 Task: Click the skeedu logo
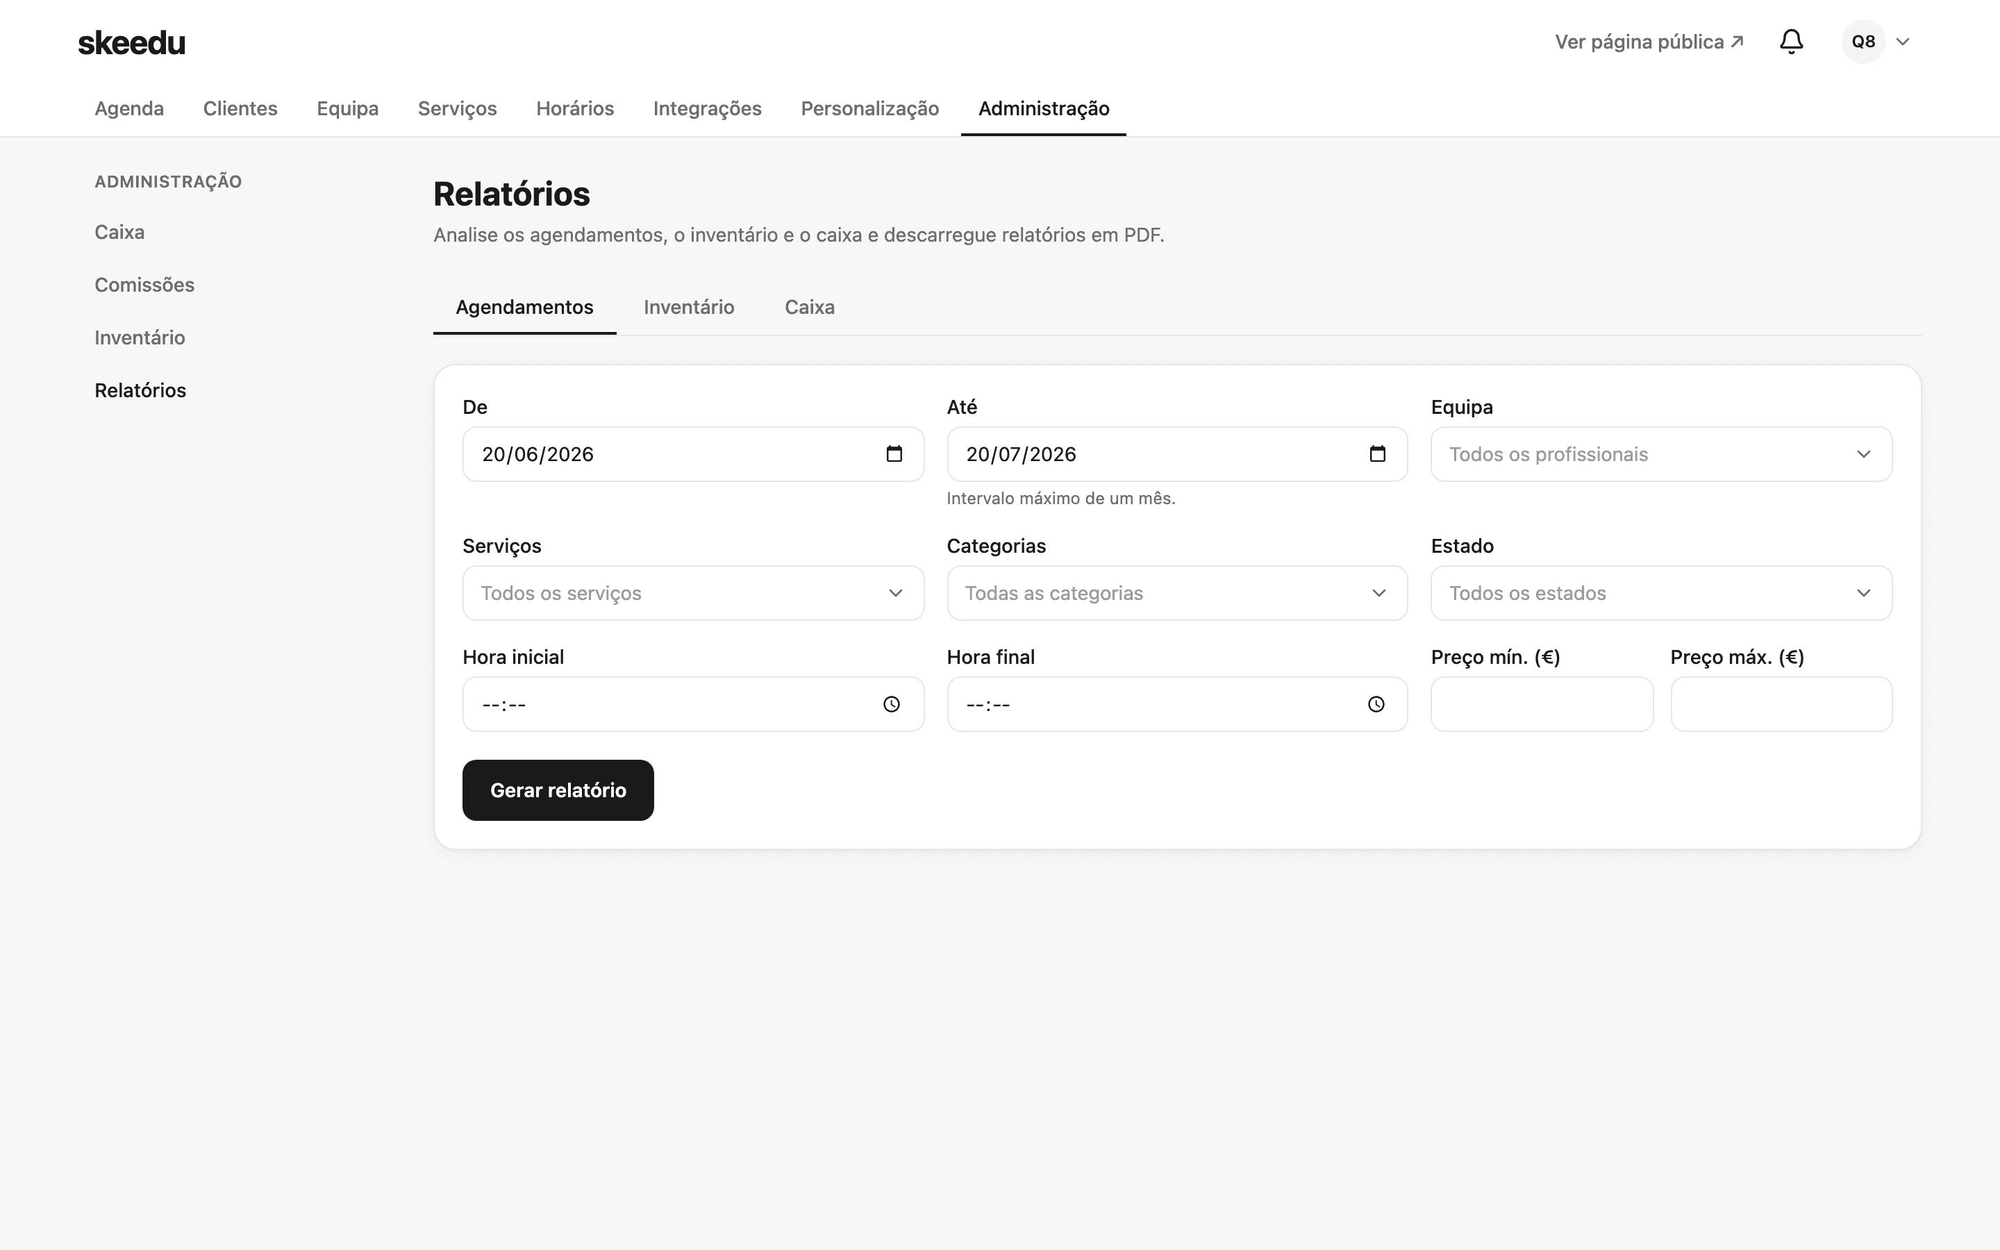[131, 42]
